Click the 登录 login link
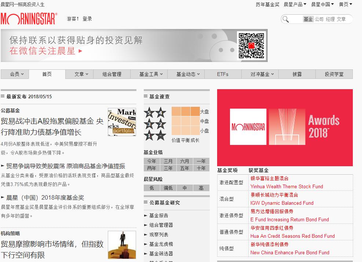This screenshot has width=362, height=262. [87, 19]
